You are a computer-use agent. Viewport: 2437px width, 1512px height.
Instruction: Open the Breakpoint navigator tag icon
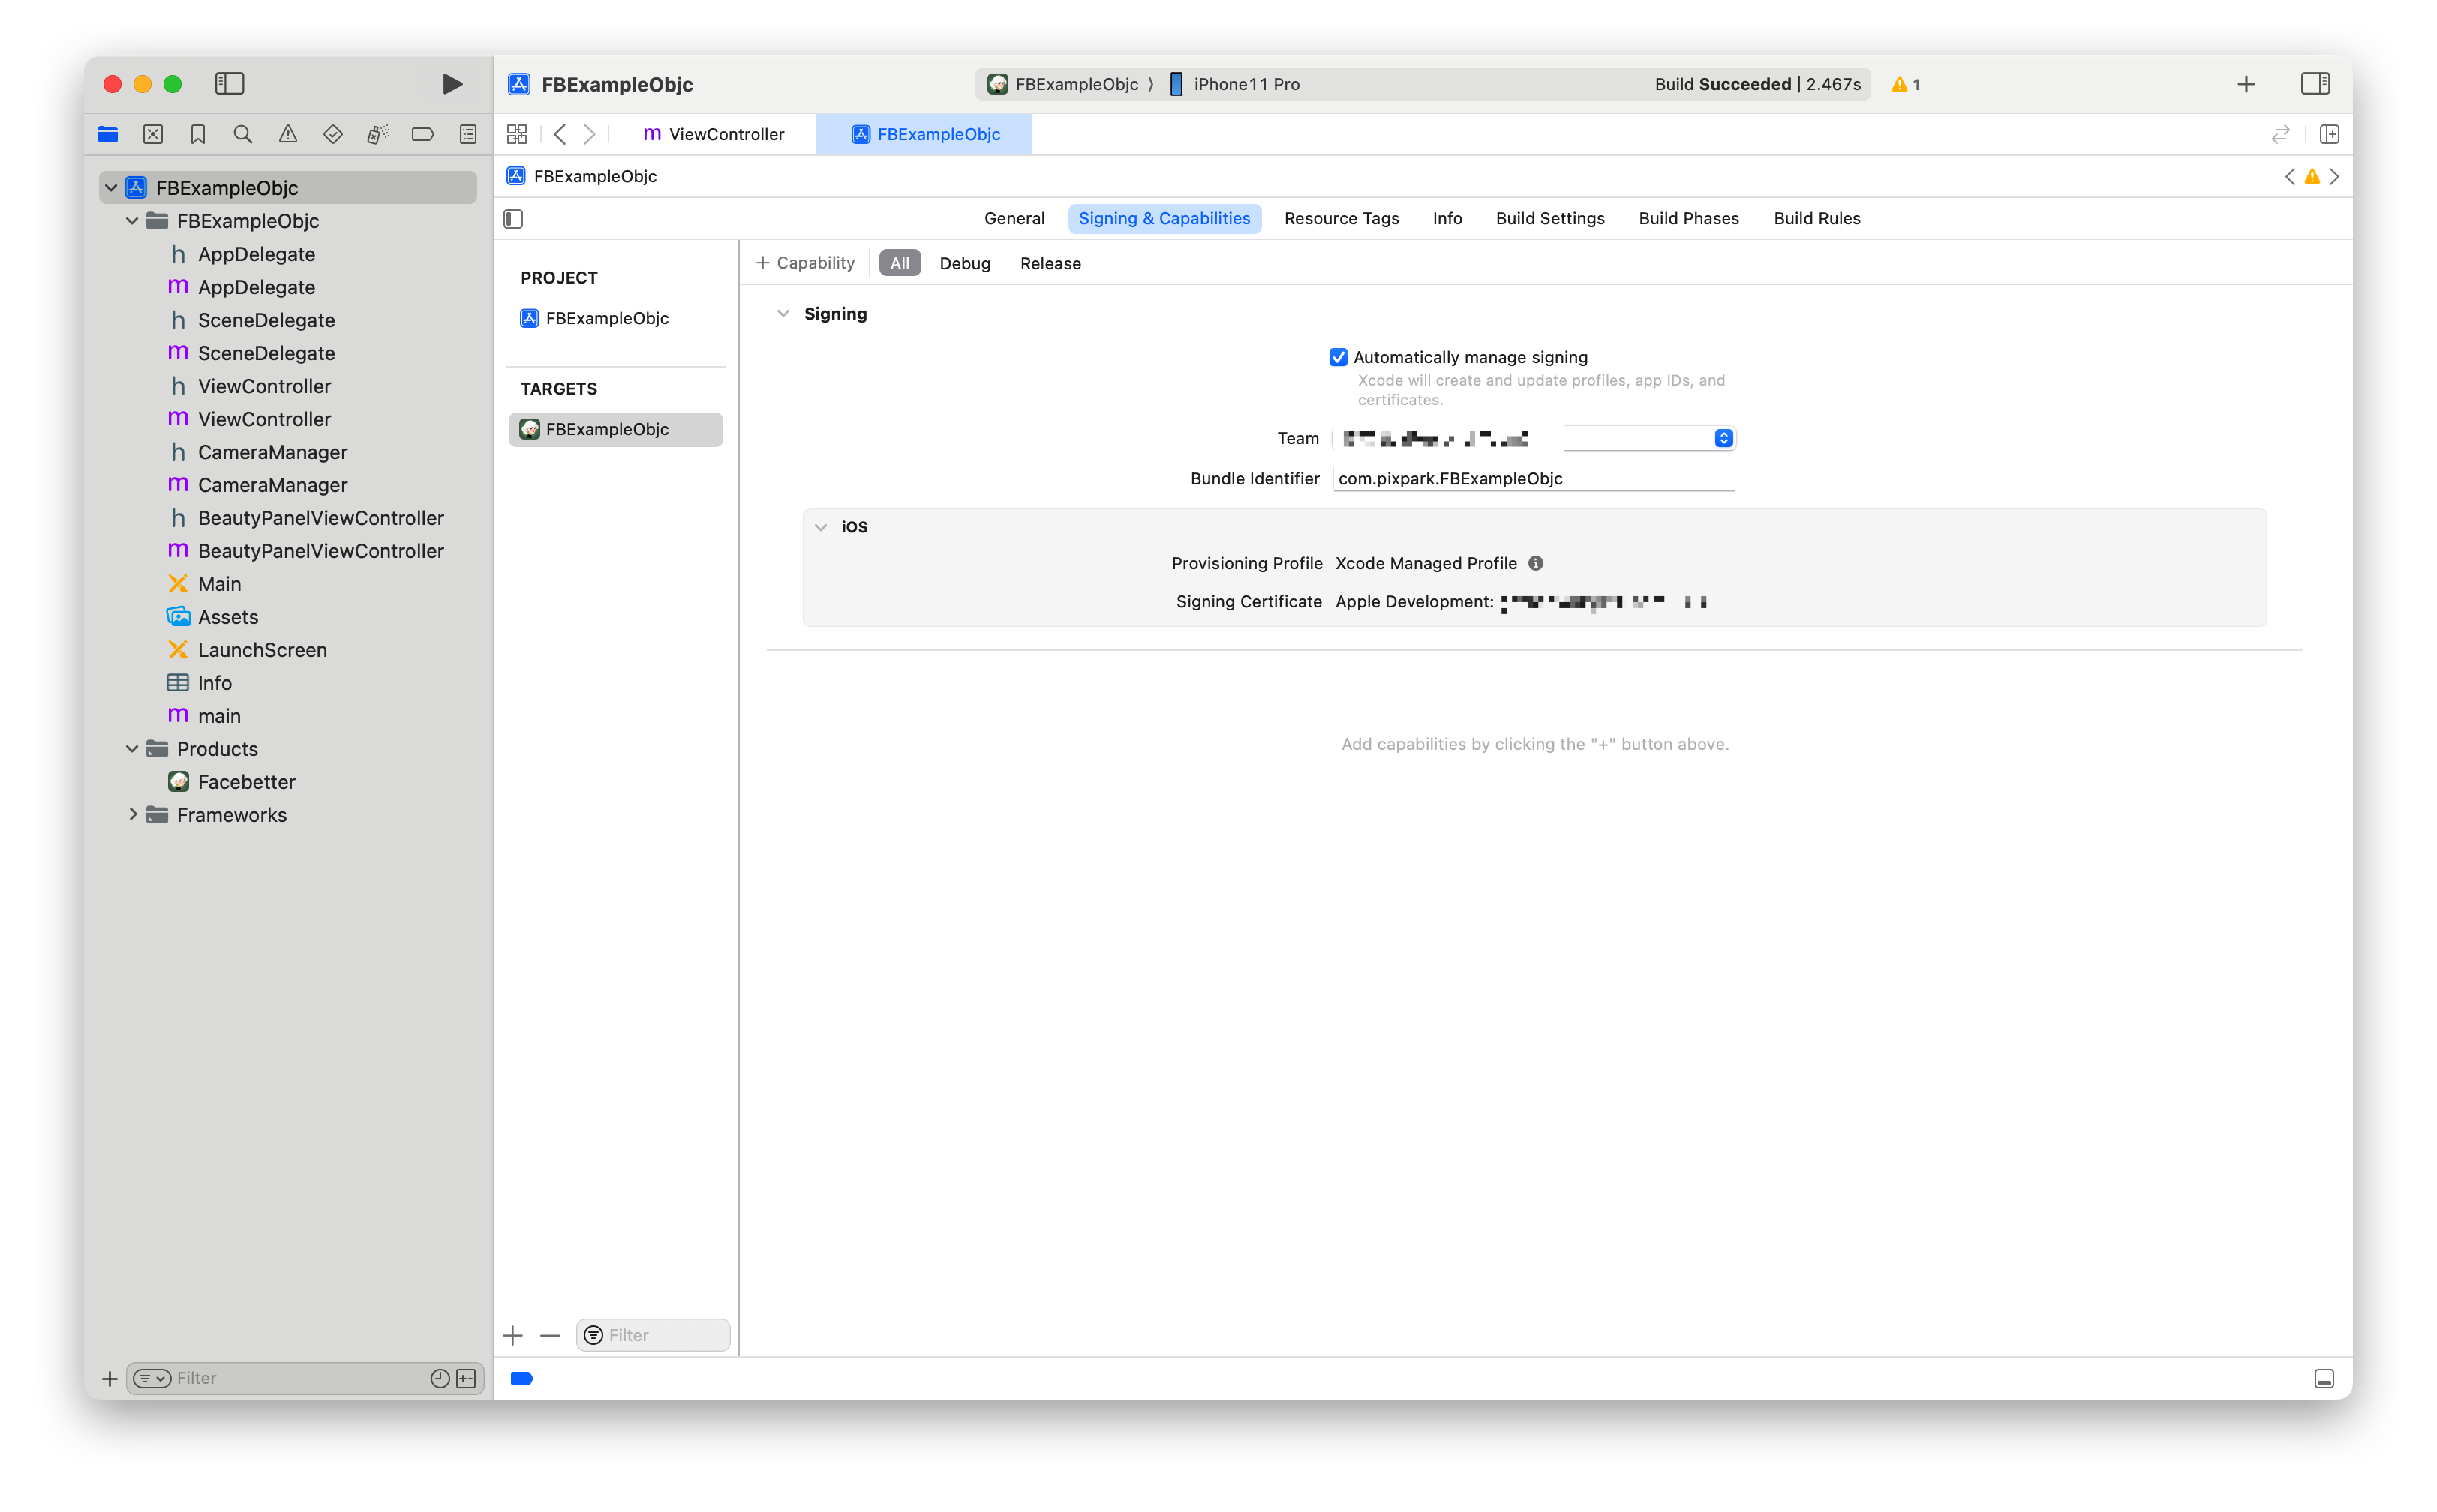[422, 133]
